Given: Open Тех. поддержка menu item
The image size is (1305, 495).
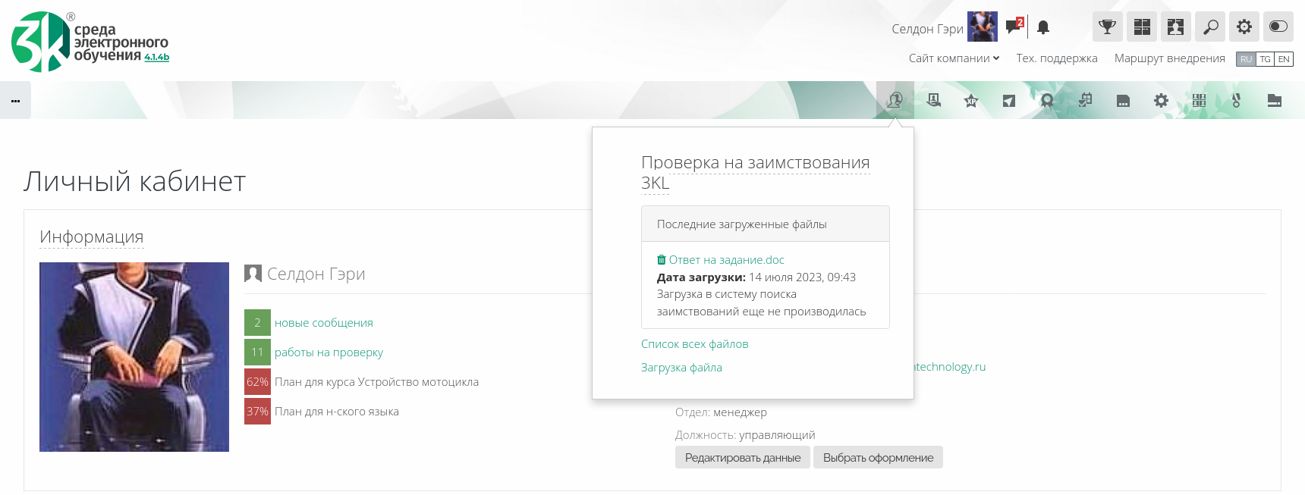Looking at the screenshot, I should pos(1056,58).
